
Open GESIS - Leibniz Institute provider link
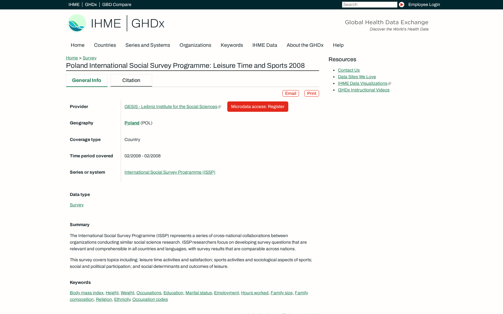[x=171, y=107]
